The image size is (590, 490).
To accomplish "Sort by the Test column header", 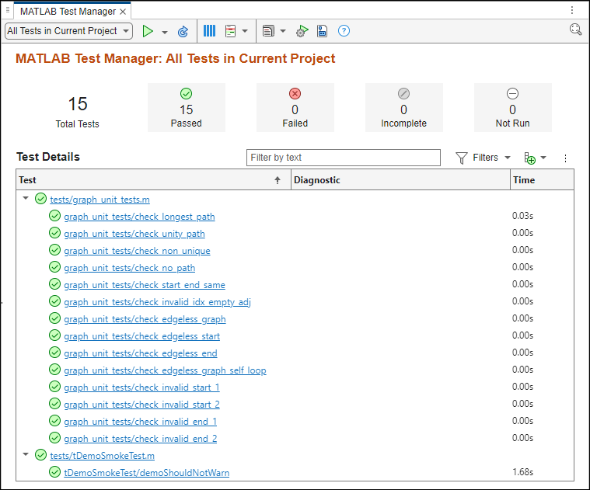I will [x=153, y=180].
